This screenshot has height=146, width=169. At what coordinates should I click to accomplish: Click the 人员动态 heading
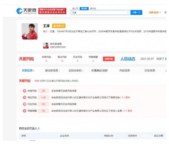pyautogui.click(x=128, y=59)
